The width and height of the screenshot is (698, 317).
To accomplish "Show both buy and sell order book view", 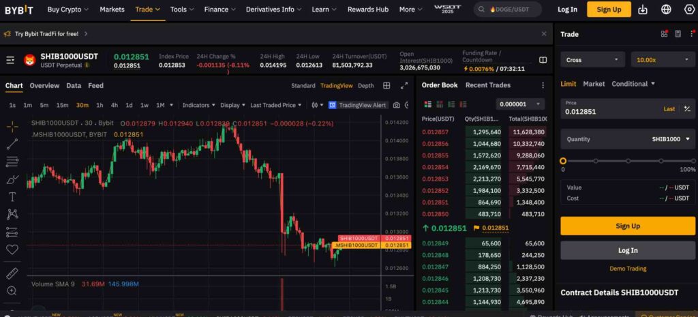I will [428, 104].
